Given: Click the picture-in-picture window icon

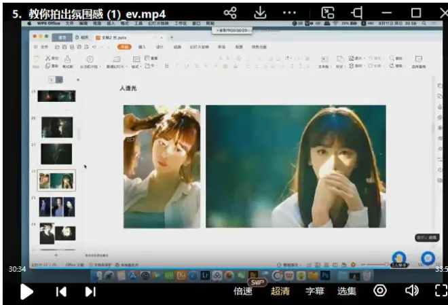Looking at the screenshot, I should [328, 12].
